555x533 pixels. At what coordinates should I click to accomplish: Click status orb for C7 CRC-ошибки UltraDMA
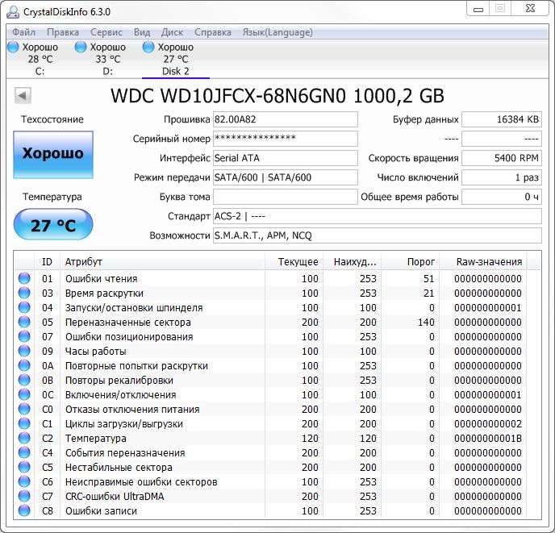pyautogui.click(x=24, y=496)
